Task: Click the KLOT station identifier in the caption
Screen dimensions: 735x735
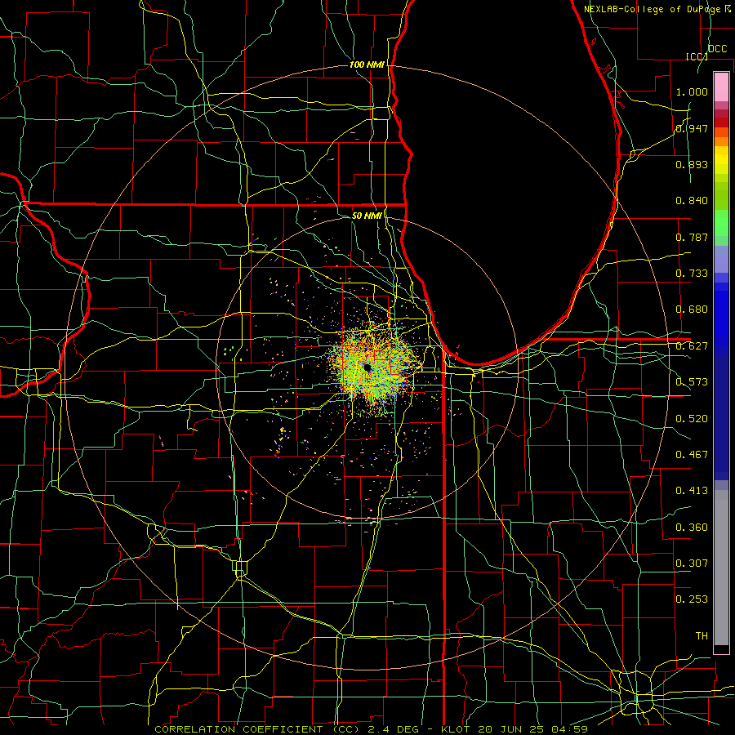Action: pos(455,729)
